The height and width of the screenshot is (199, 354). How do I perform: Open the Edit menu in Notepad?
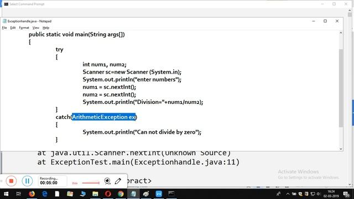(13, 28)
